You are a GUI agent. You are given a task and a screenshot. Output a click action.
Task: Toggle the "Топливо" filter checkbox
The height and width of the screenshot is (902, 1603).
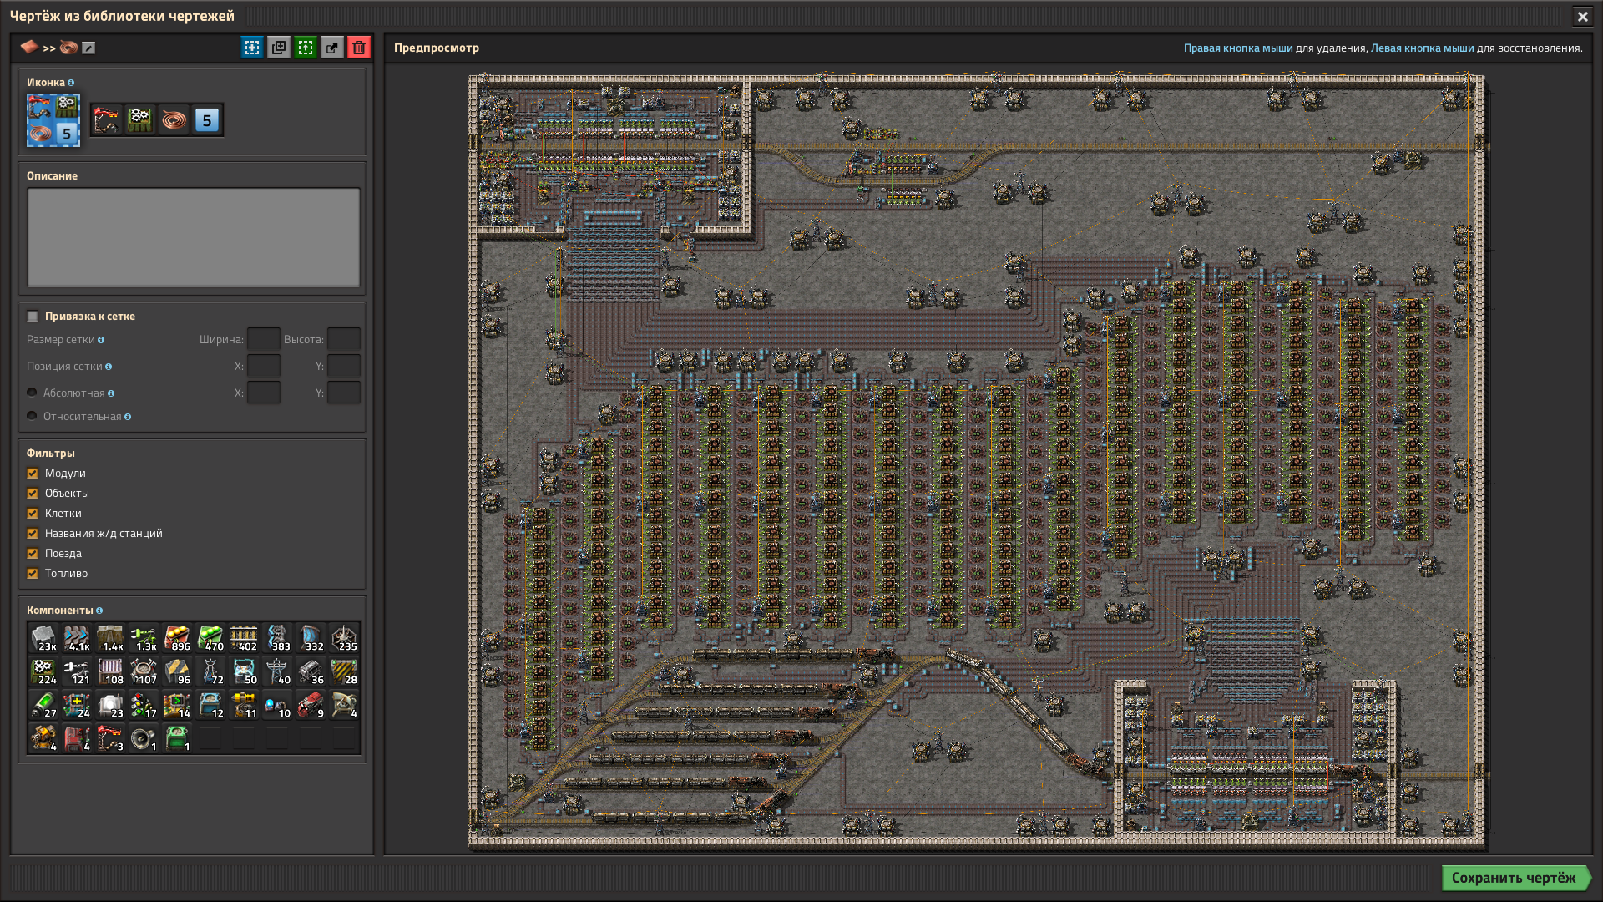[x=33, y=574]
